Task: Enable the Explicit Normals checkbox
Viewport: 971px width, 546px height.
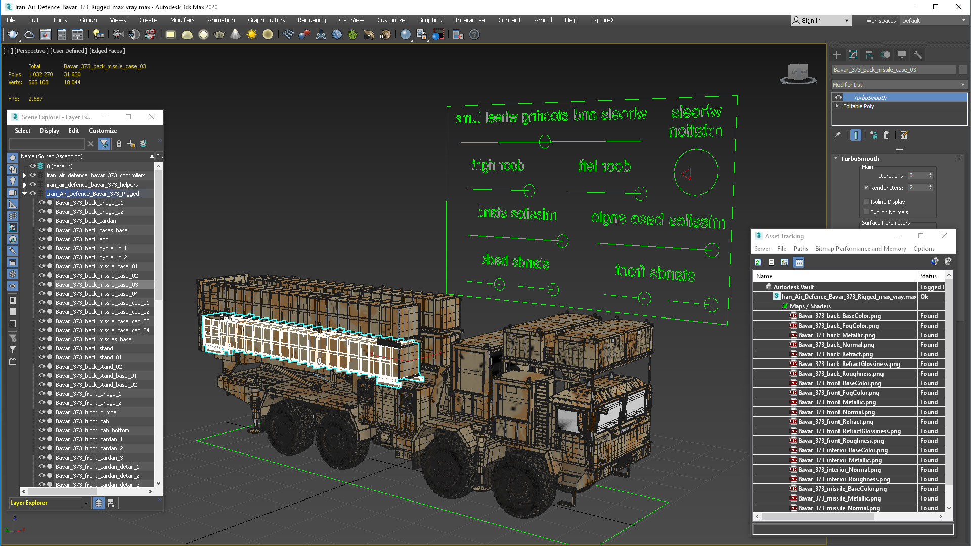Action: [867, 212]
